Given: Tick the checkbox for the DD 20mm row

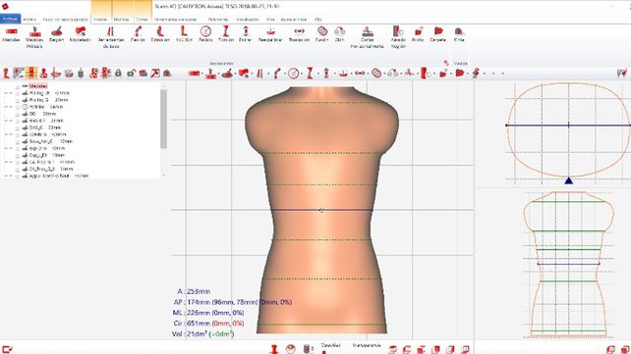Looking at the screenshot, I should [18, 114].
